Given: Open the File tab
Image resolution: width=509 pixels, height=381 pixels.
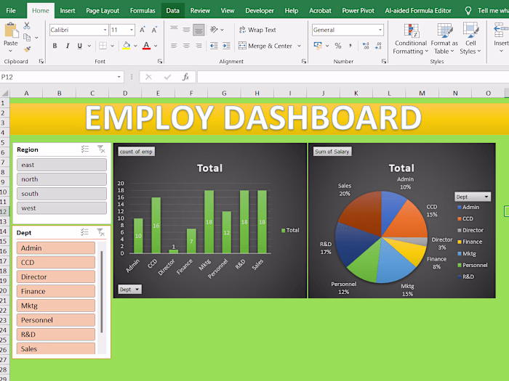Looking at the screenshot, I should (11, 11).
